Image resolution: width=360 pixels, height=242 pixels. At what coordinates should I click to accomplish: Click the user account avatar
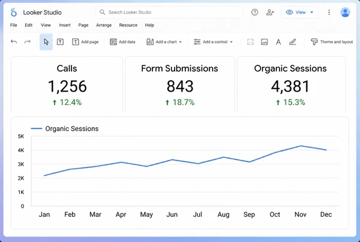point(345,12)
